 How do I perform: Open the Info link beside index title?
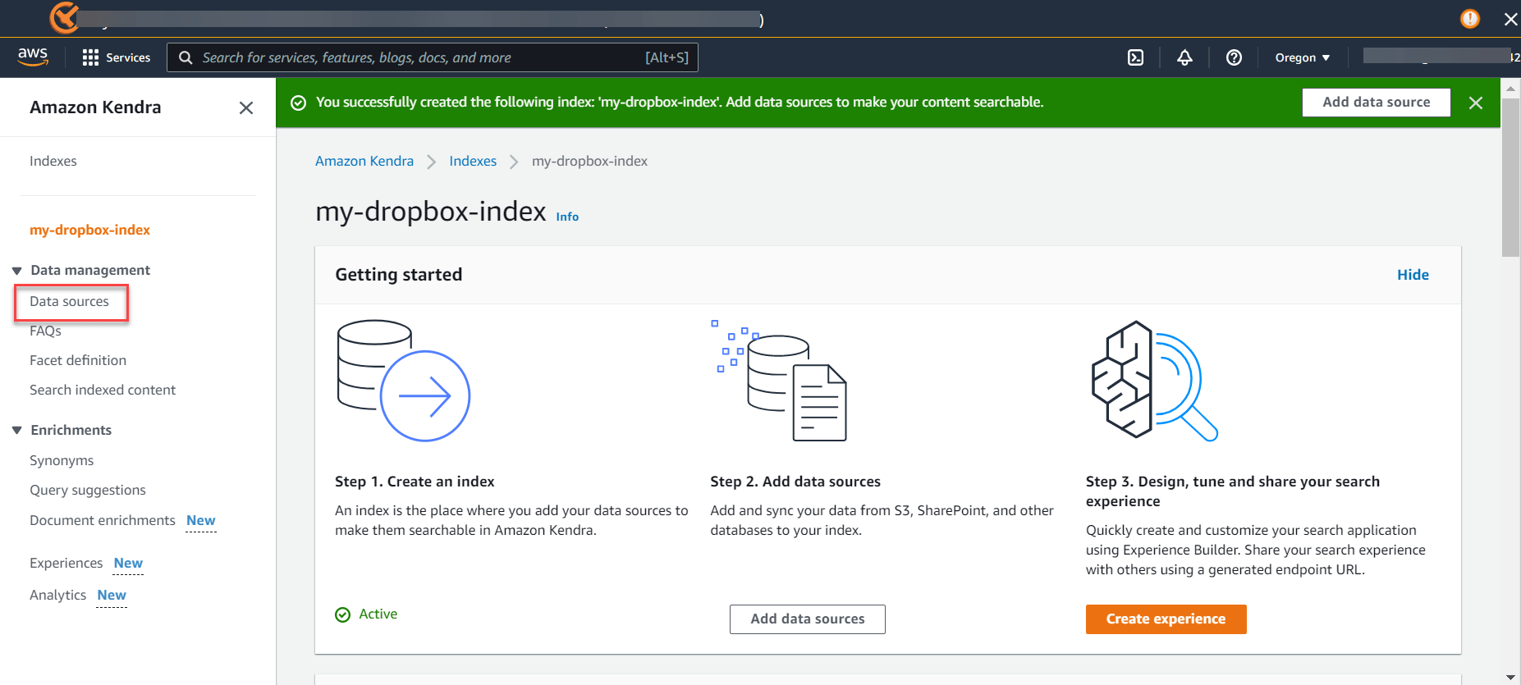[567, 217]
